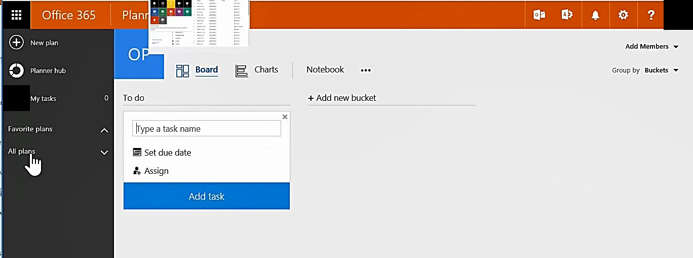Click the New plan plus icon
Image resolution: width=693 pixels, height=258 pixels.
pyautogui.click(x=16, y=43)
